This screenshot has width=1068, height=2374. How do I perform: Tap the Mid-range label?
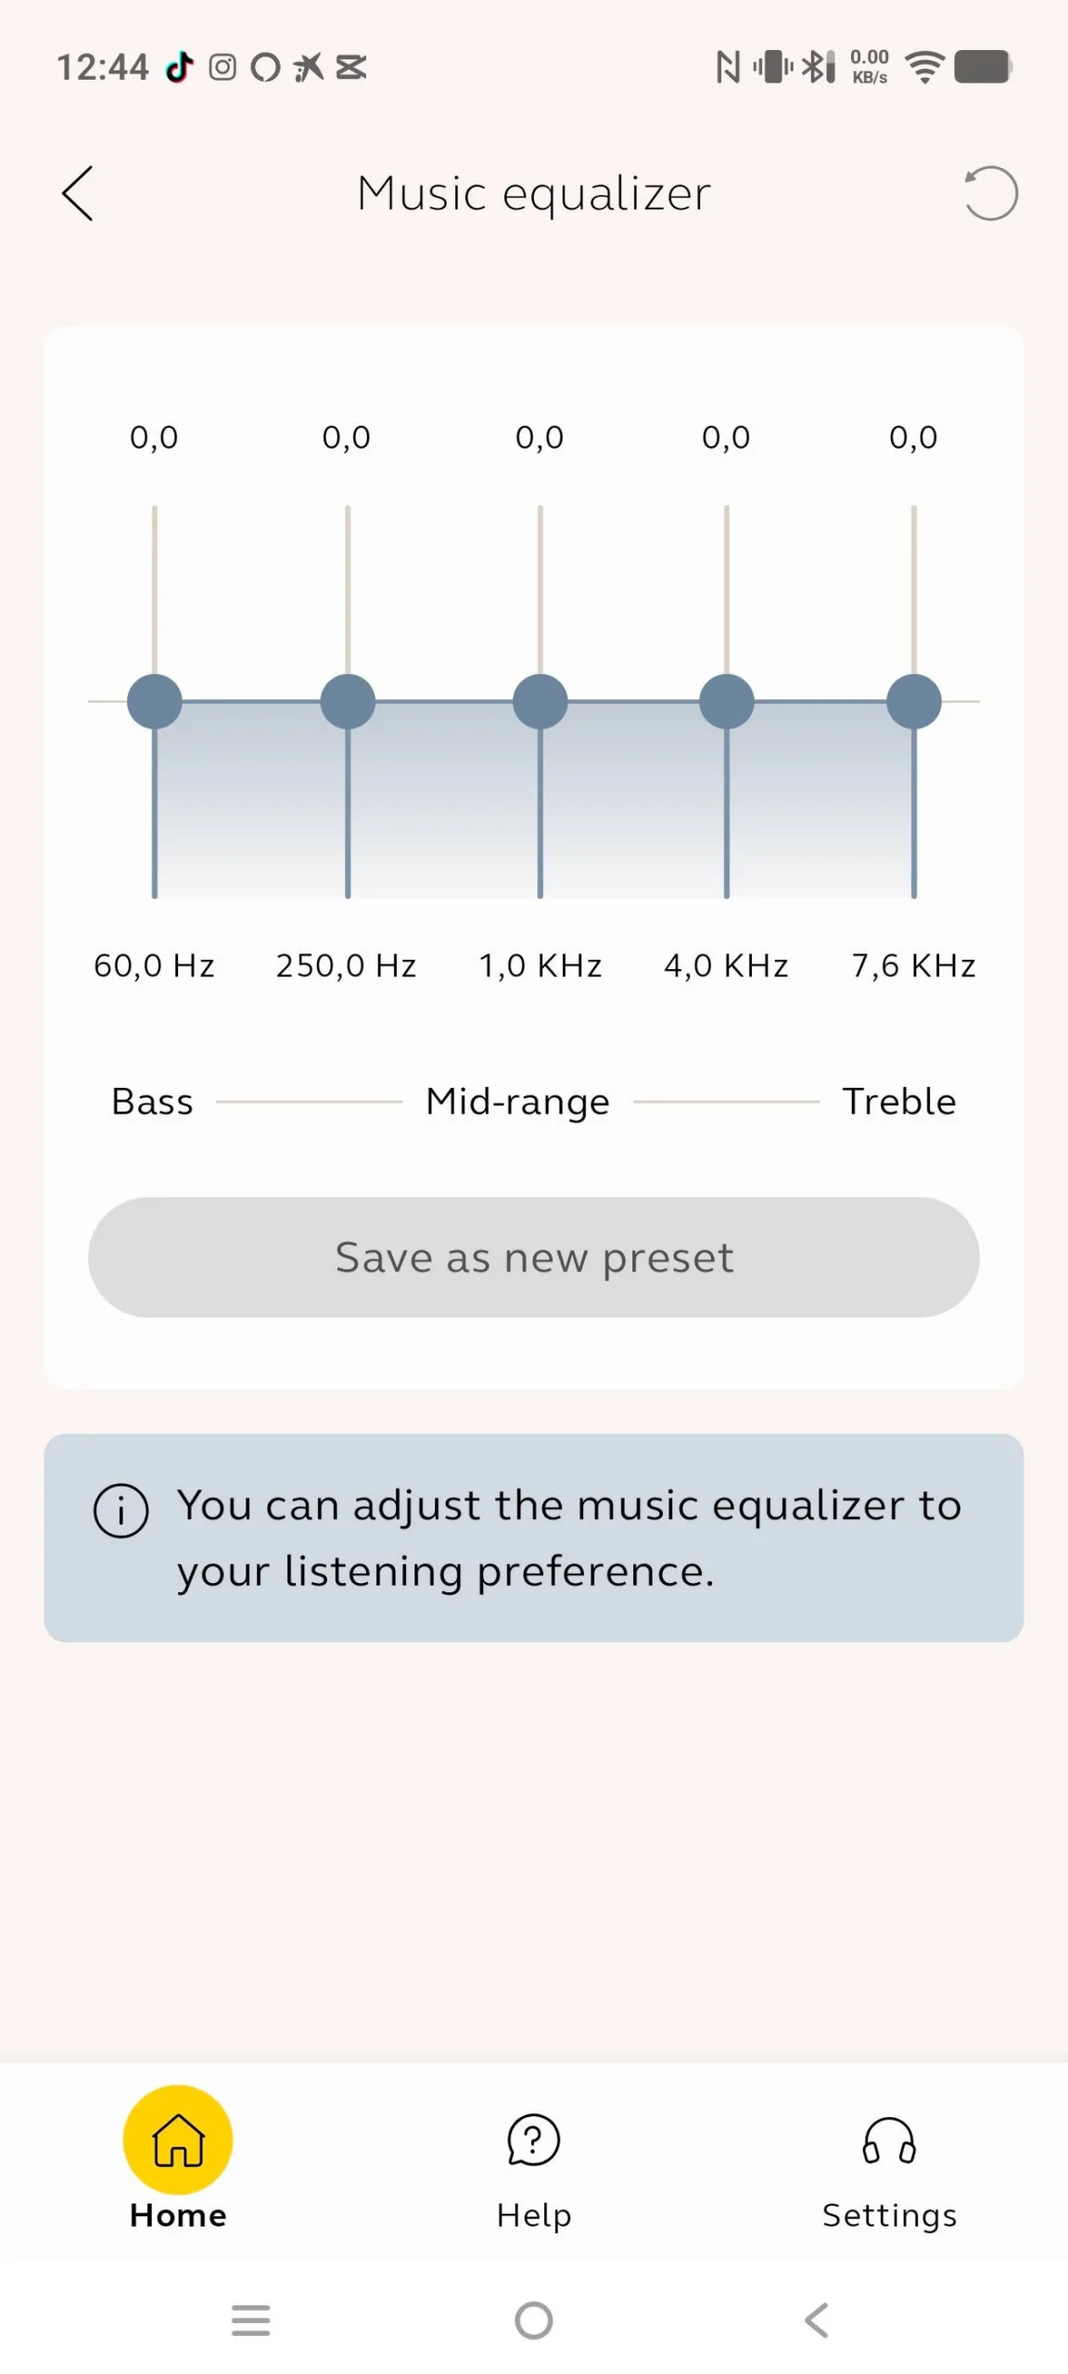click(517, 1103)
